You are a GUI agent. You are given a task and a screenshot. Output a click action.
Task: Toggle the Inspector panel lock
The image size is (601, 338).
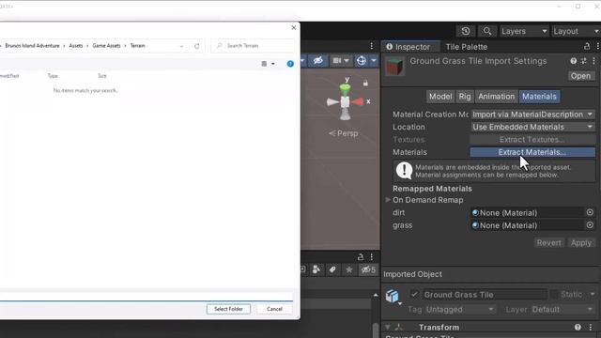pos(587,46)
